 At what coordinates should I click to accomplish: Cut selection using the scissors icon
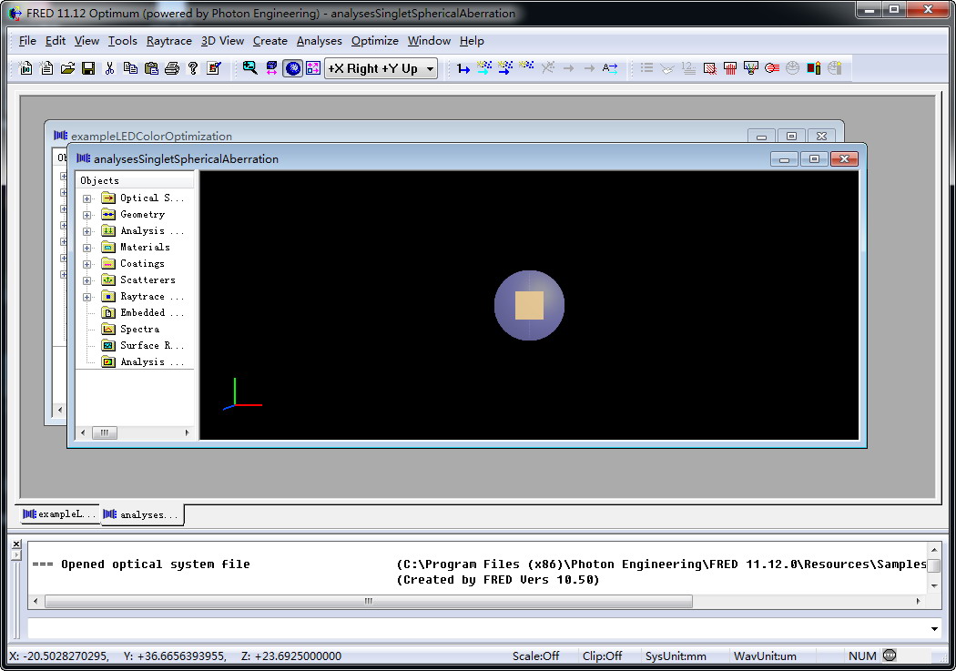(x=110, y=68)
